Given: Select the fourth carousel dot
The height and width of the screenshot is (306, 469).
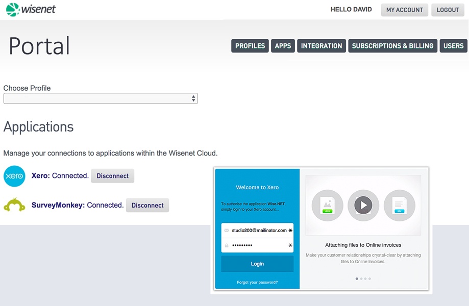Looking at the screenshot, I should (x=369, y=278).
